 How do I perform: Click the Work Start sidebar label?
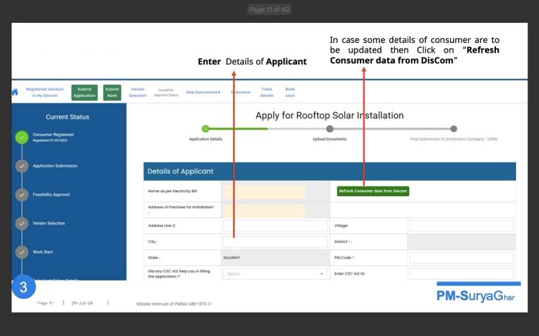point(42,252)
